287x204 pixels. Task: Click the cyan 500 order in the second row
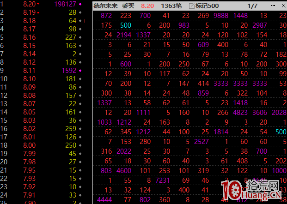[126, 25]
